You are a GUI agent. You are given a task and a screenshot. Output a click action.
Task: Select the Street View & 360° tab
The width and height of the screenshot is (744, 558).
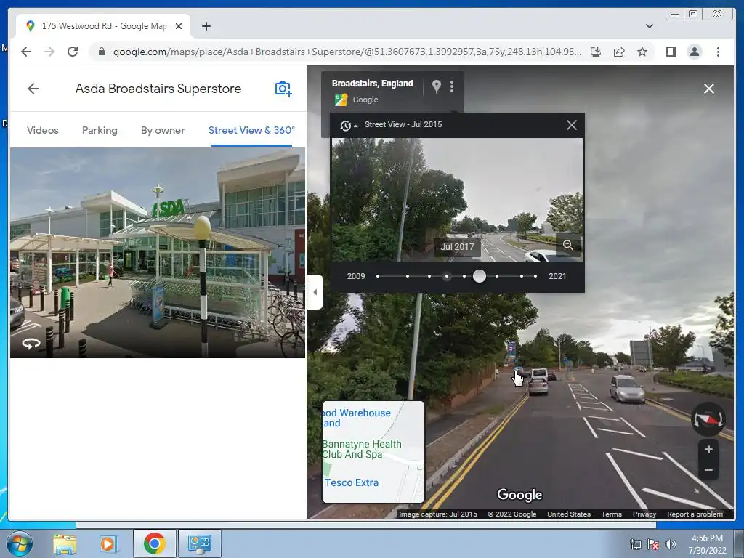coord(251,130)
